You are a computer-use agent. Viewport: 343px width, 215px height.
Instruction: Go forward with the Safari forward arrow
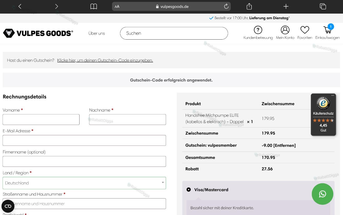(x=57, y=7)
